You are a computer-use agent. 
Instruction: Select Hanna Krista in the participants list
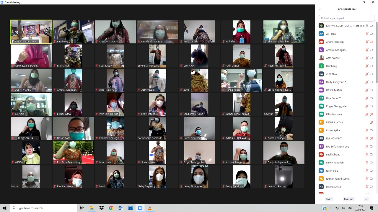click(x=333, y=187)
